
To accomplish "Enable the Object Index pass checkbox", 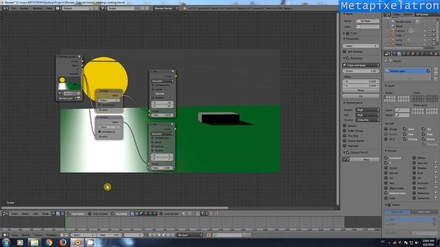I will (386, 188).
